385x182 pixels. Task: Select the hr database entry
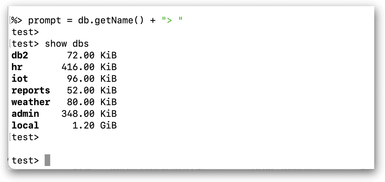coord(17,67)
